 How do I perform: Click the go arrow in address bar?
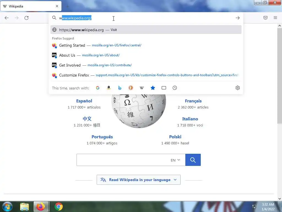pyautogui.click(x=238, y=18)
